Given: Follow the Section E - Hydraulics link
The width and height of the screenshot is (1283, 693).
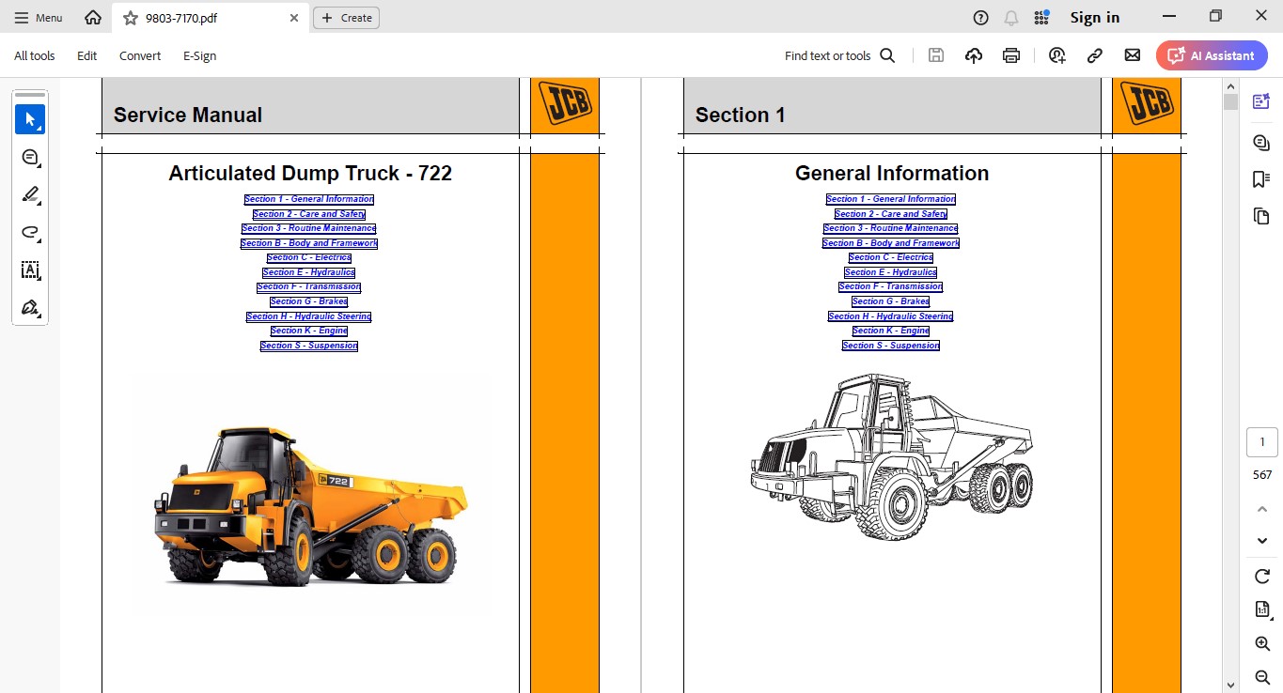Looking at the screenshot, I should pos(308,271).
